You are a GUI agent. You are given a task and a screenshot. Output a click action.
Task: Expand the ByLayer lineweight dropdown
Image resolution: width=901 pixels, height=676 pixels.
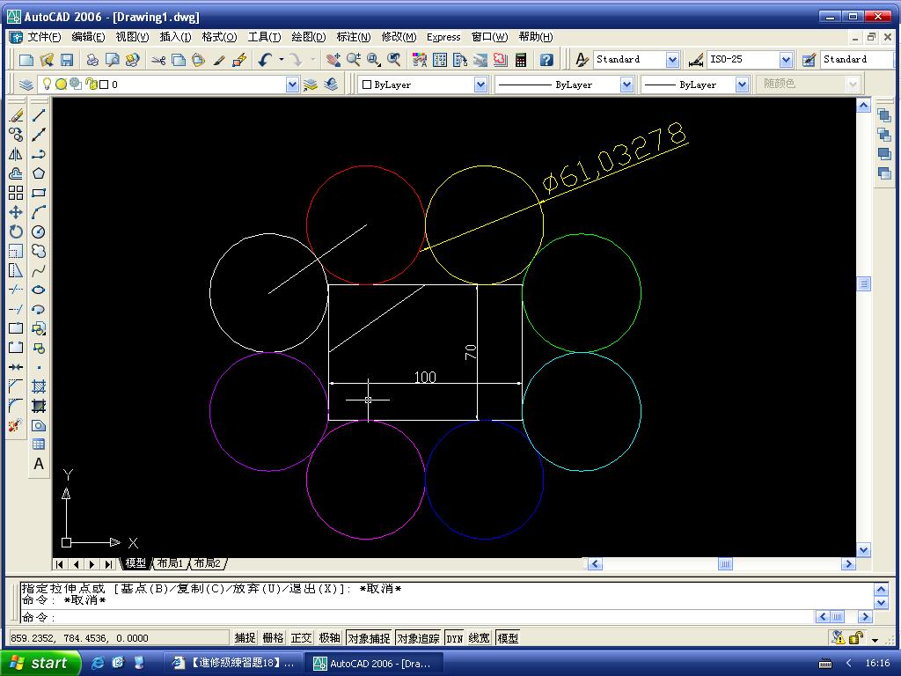coord(742,85)
